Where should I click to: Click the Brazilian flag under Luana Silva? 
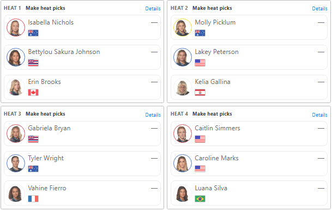point(200,198)
